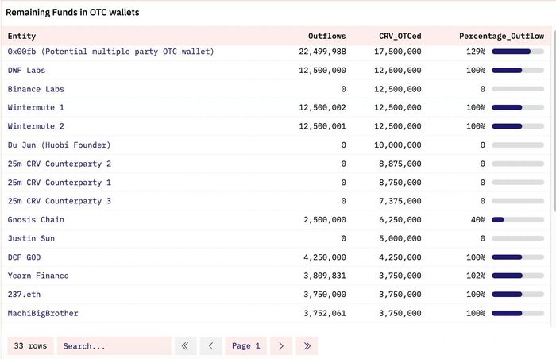Click the 33 rows label

30,345
